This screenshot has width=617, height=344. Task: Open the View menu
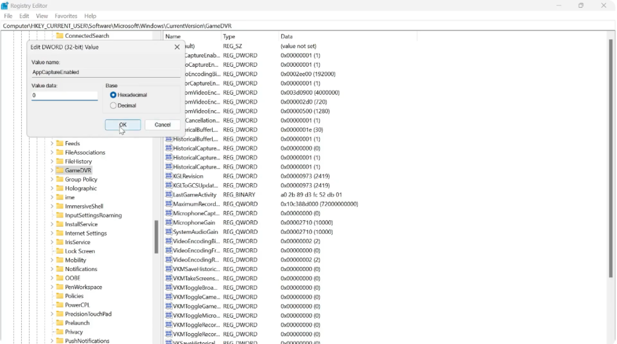(42, 16)
